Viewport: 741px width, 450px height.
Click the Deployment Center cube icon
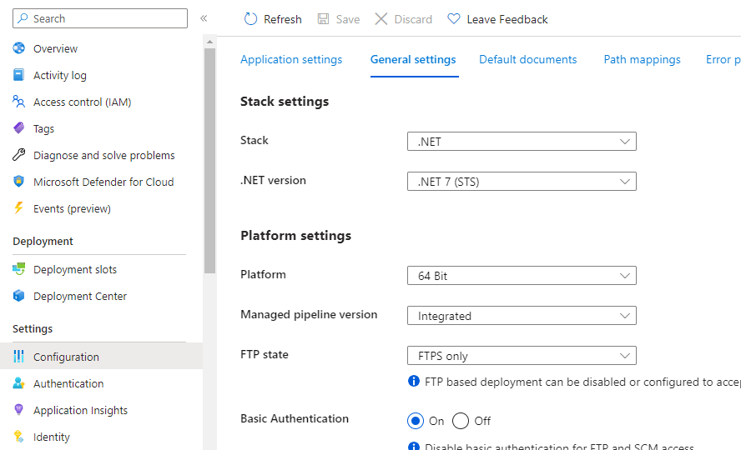[19, 296]
